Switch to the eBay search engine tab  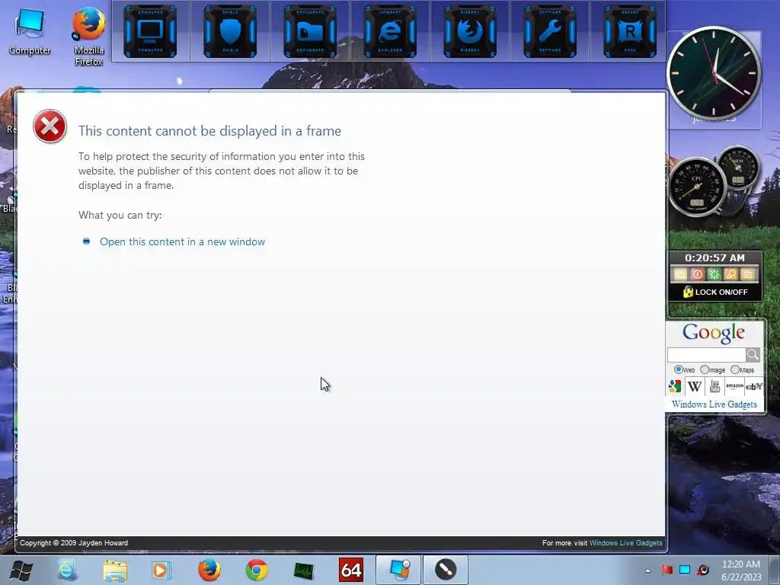click(754, 386)
